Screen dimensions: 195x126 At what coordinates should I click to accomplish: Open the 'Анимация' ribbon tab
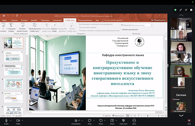point(57,20)
